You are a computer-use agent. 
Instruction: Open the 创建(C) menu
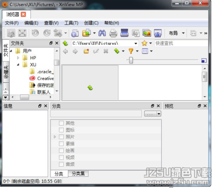[x=91, y=23]
